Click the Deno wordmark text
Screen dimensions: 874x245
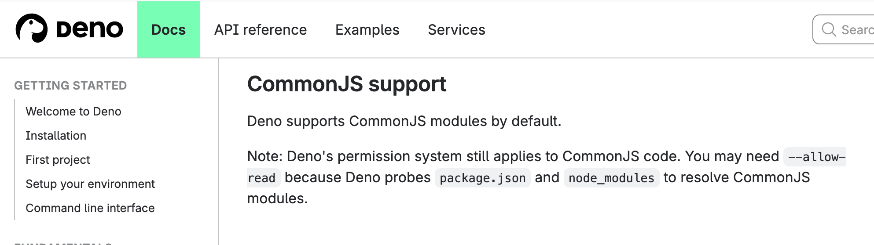[x=90, y=29]
